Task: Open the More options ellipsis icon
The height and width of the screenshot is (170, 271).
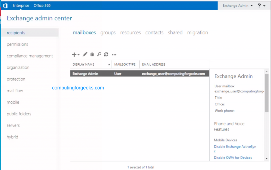Action: click(x=114, y=55)
